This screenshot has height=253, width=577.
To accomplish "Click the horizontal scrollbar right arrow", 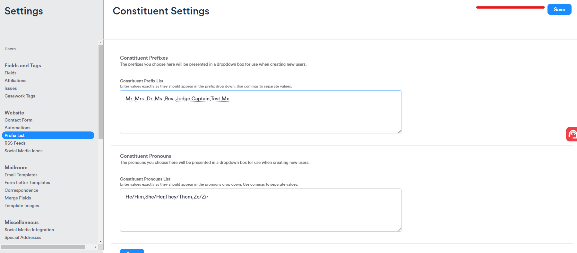I will 95,247.
